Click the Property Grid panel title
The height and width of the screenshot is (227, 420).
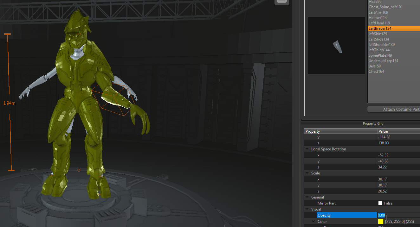[373, 123]
